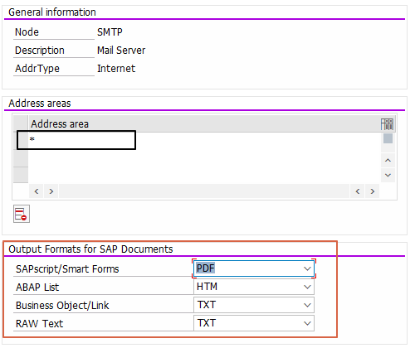Viewport: 415px width, 348px height.
Task: Click left arrow of right horizontal scroller
Action: 358,191
